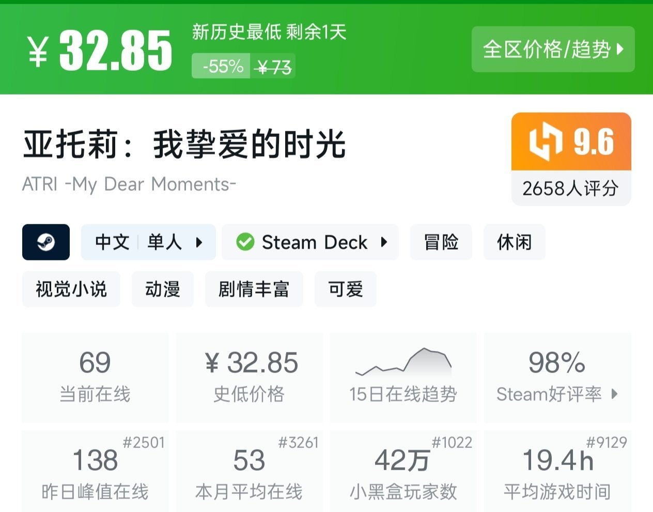Tap the 视觉小说 tag
Image resolution: width=653 pixels, height=512 pixels.
pyautogui.click(x=71, y=289)
